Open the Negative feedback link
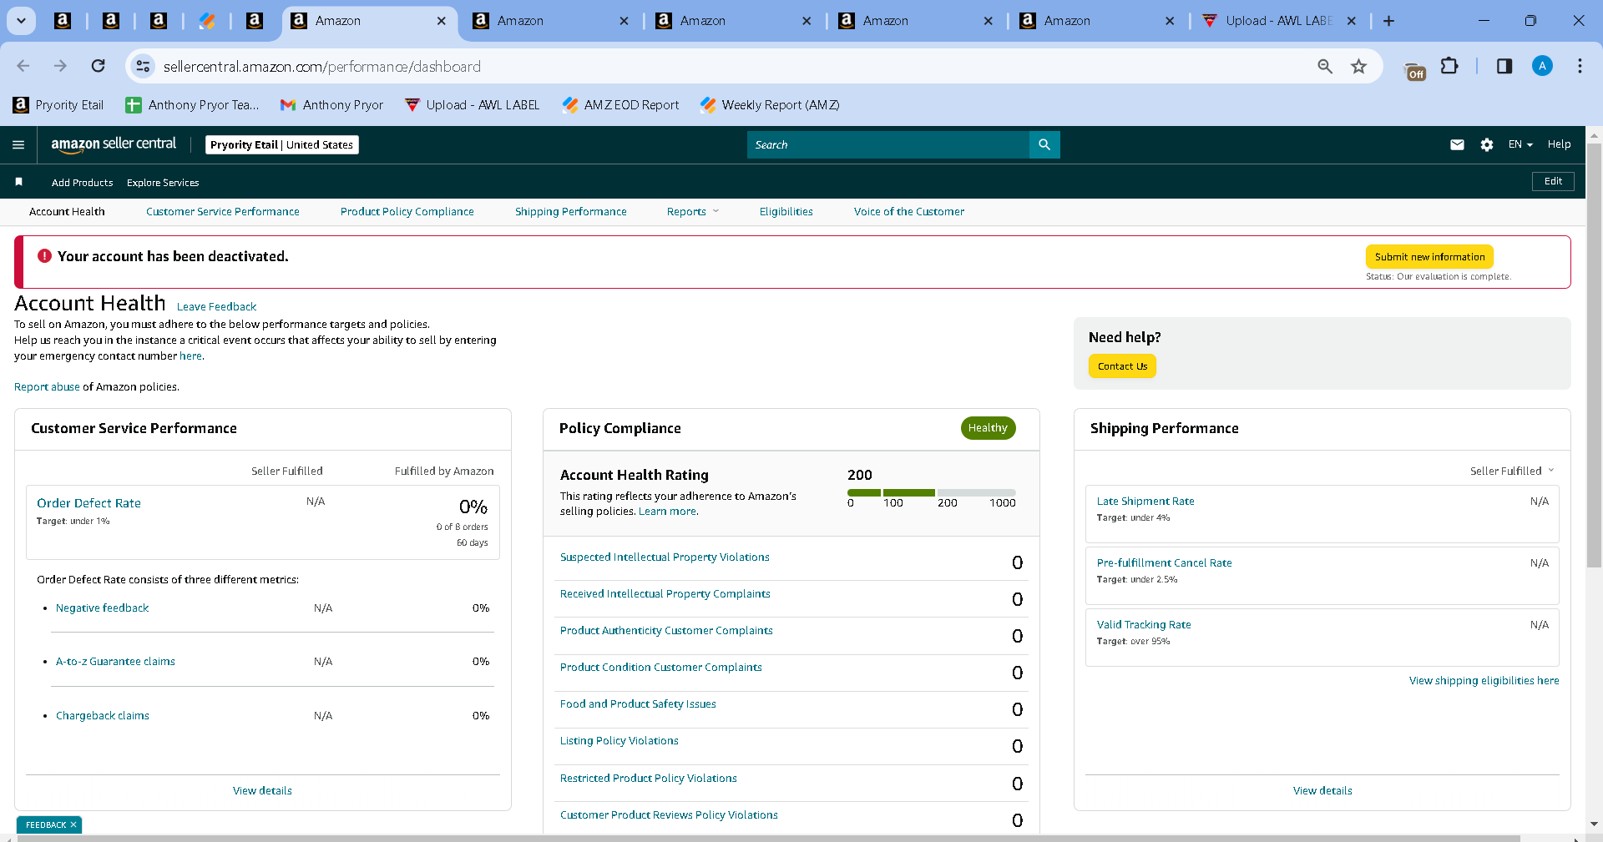Image resolution: width=1603 pixels, height=842 pixels. [x=102, y=608]
